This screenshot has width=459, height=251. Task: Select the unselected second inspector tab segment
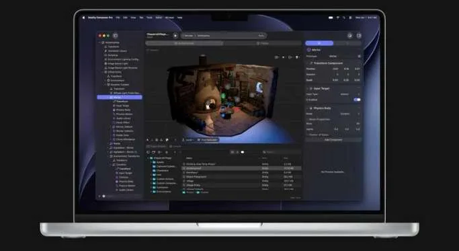pyautogui.click(x=347, y=43)
